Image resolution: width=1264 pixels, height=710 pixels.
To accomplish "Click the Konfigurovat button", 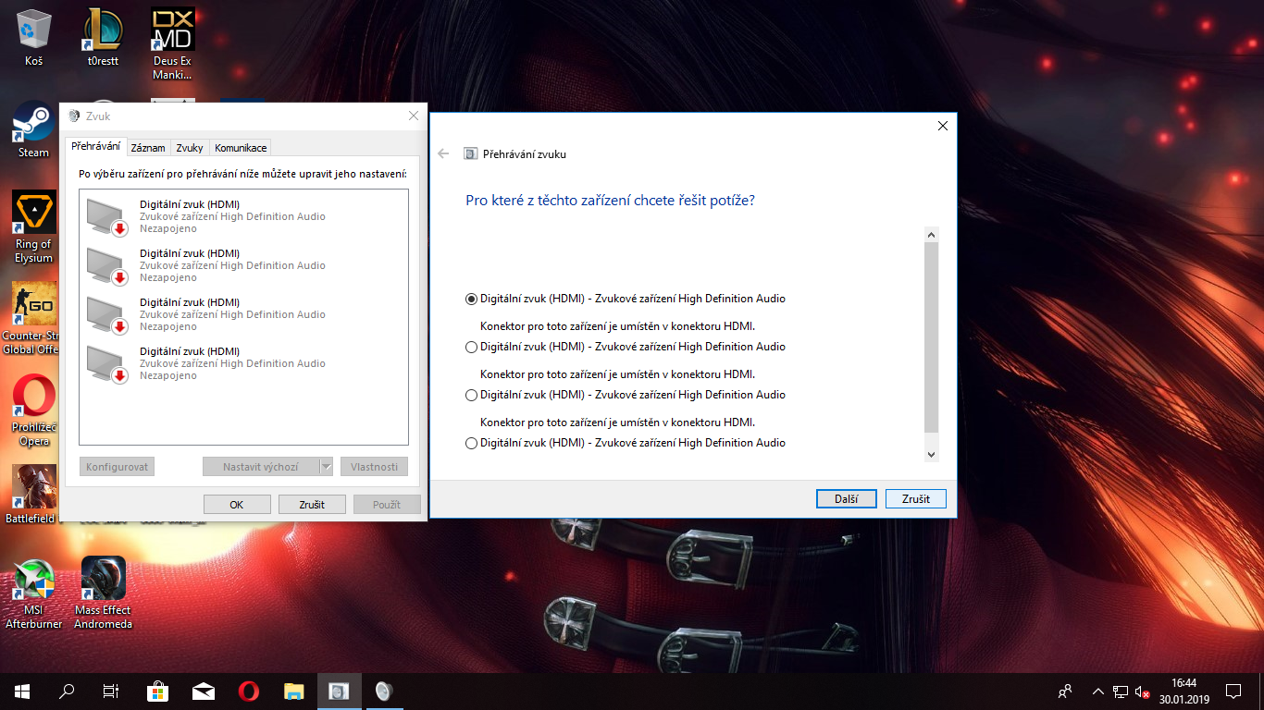I will tap(117, 467).
